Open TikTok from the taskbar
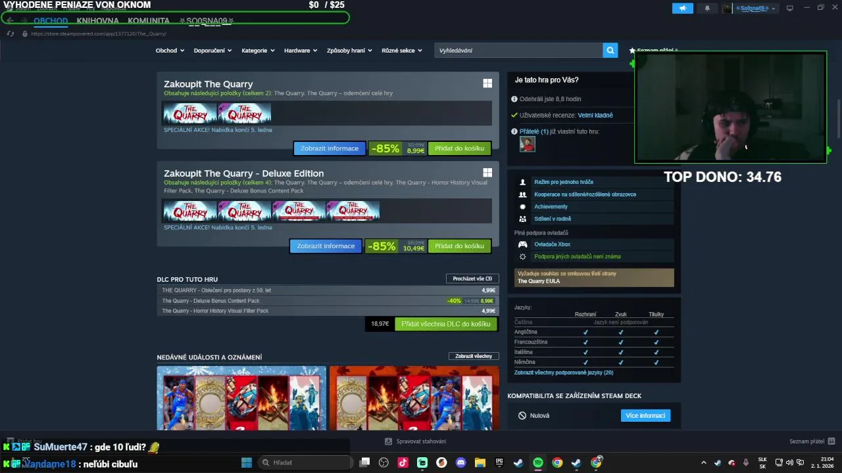The image size is (842, 473). [403, 462]
